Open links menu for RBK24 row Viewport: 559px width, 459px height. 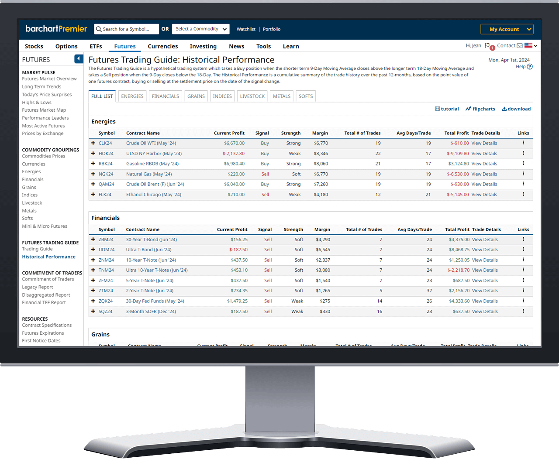point(523,163)
